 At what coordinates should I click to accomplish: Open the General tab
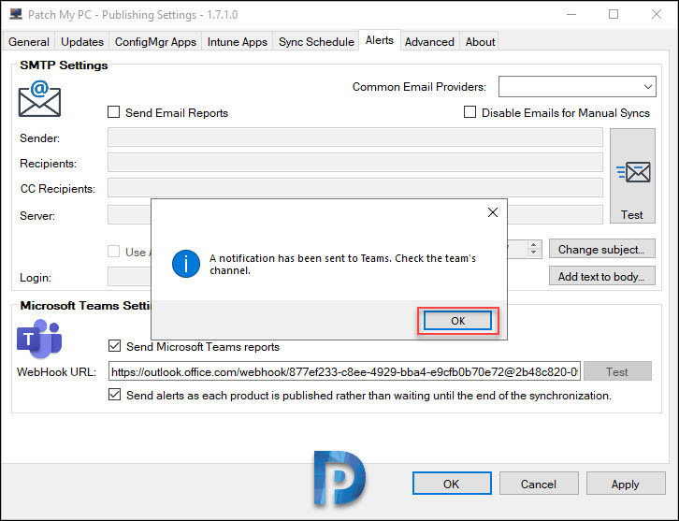[x=29, y=42]
